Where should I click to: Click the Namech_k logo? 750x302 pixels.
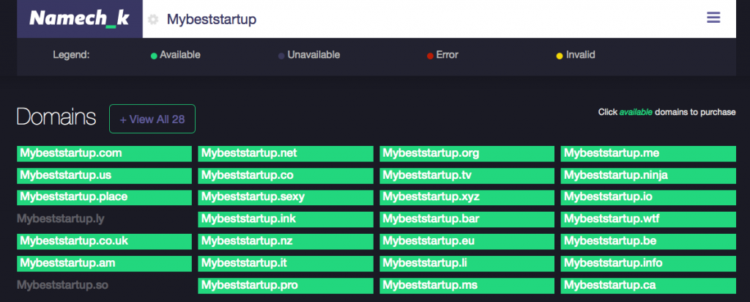tap(79, 18)
